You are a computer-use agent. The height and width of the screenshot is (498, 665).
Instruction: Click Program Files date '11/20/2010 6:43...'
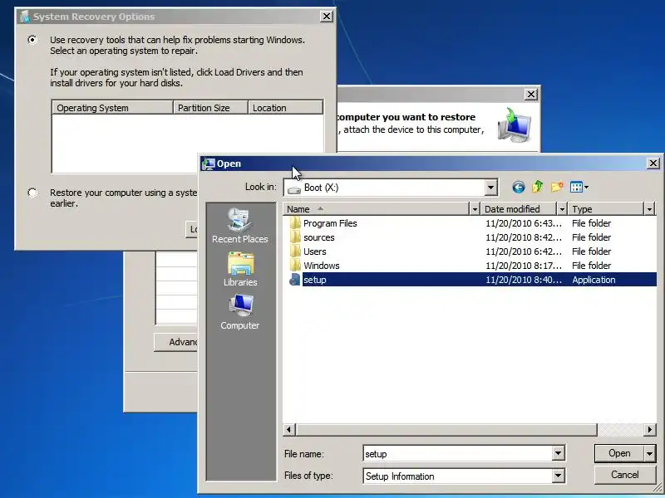click(x=524, y=223)
